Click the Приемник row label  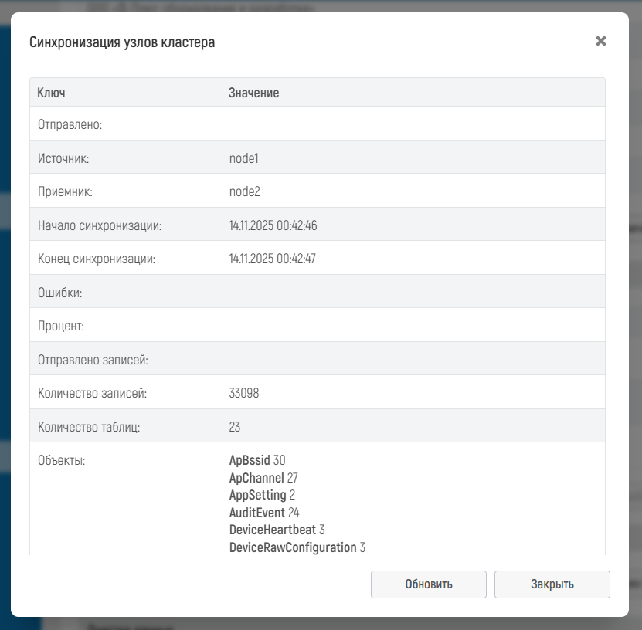click(65, 191)
